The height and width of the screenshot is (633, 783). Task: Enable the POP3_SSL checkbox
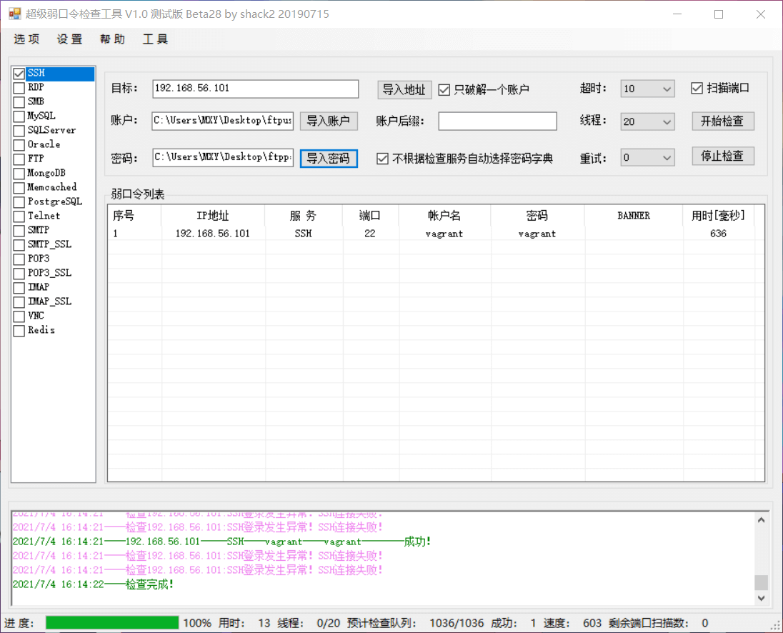pos(19,274)
